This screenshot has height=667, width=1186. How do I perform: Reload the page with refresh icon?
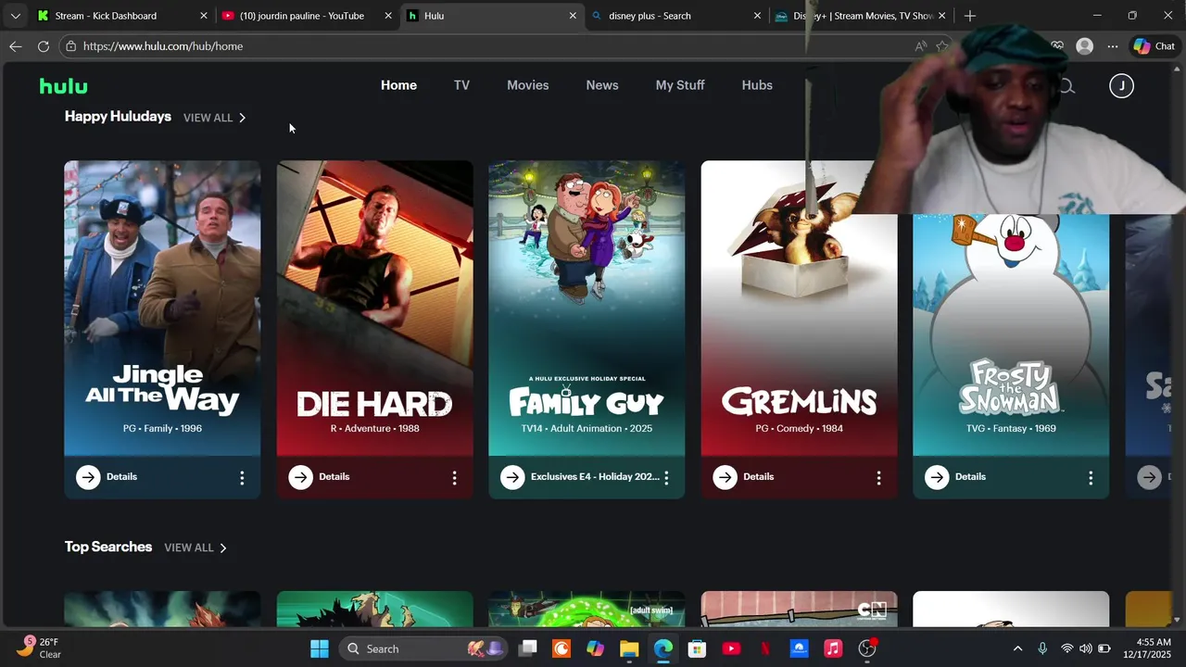pyautogui.click(x=44, y=46)
